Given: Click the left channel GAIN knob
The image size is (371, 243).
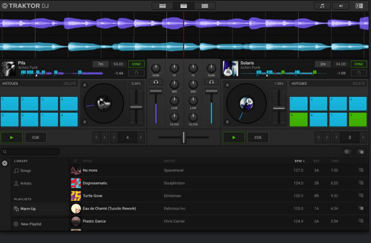Looking at the screenshot, I should point(156,68).
